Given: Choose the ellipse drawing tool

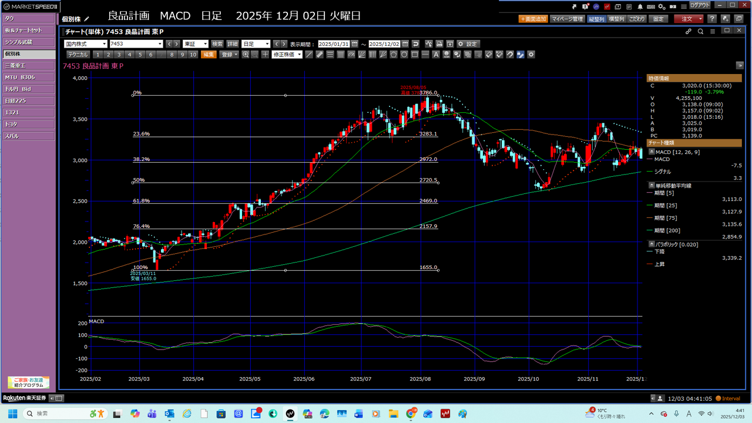Looking at the screenshot, I should (404, 55).
